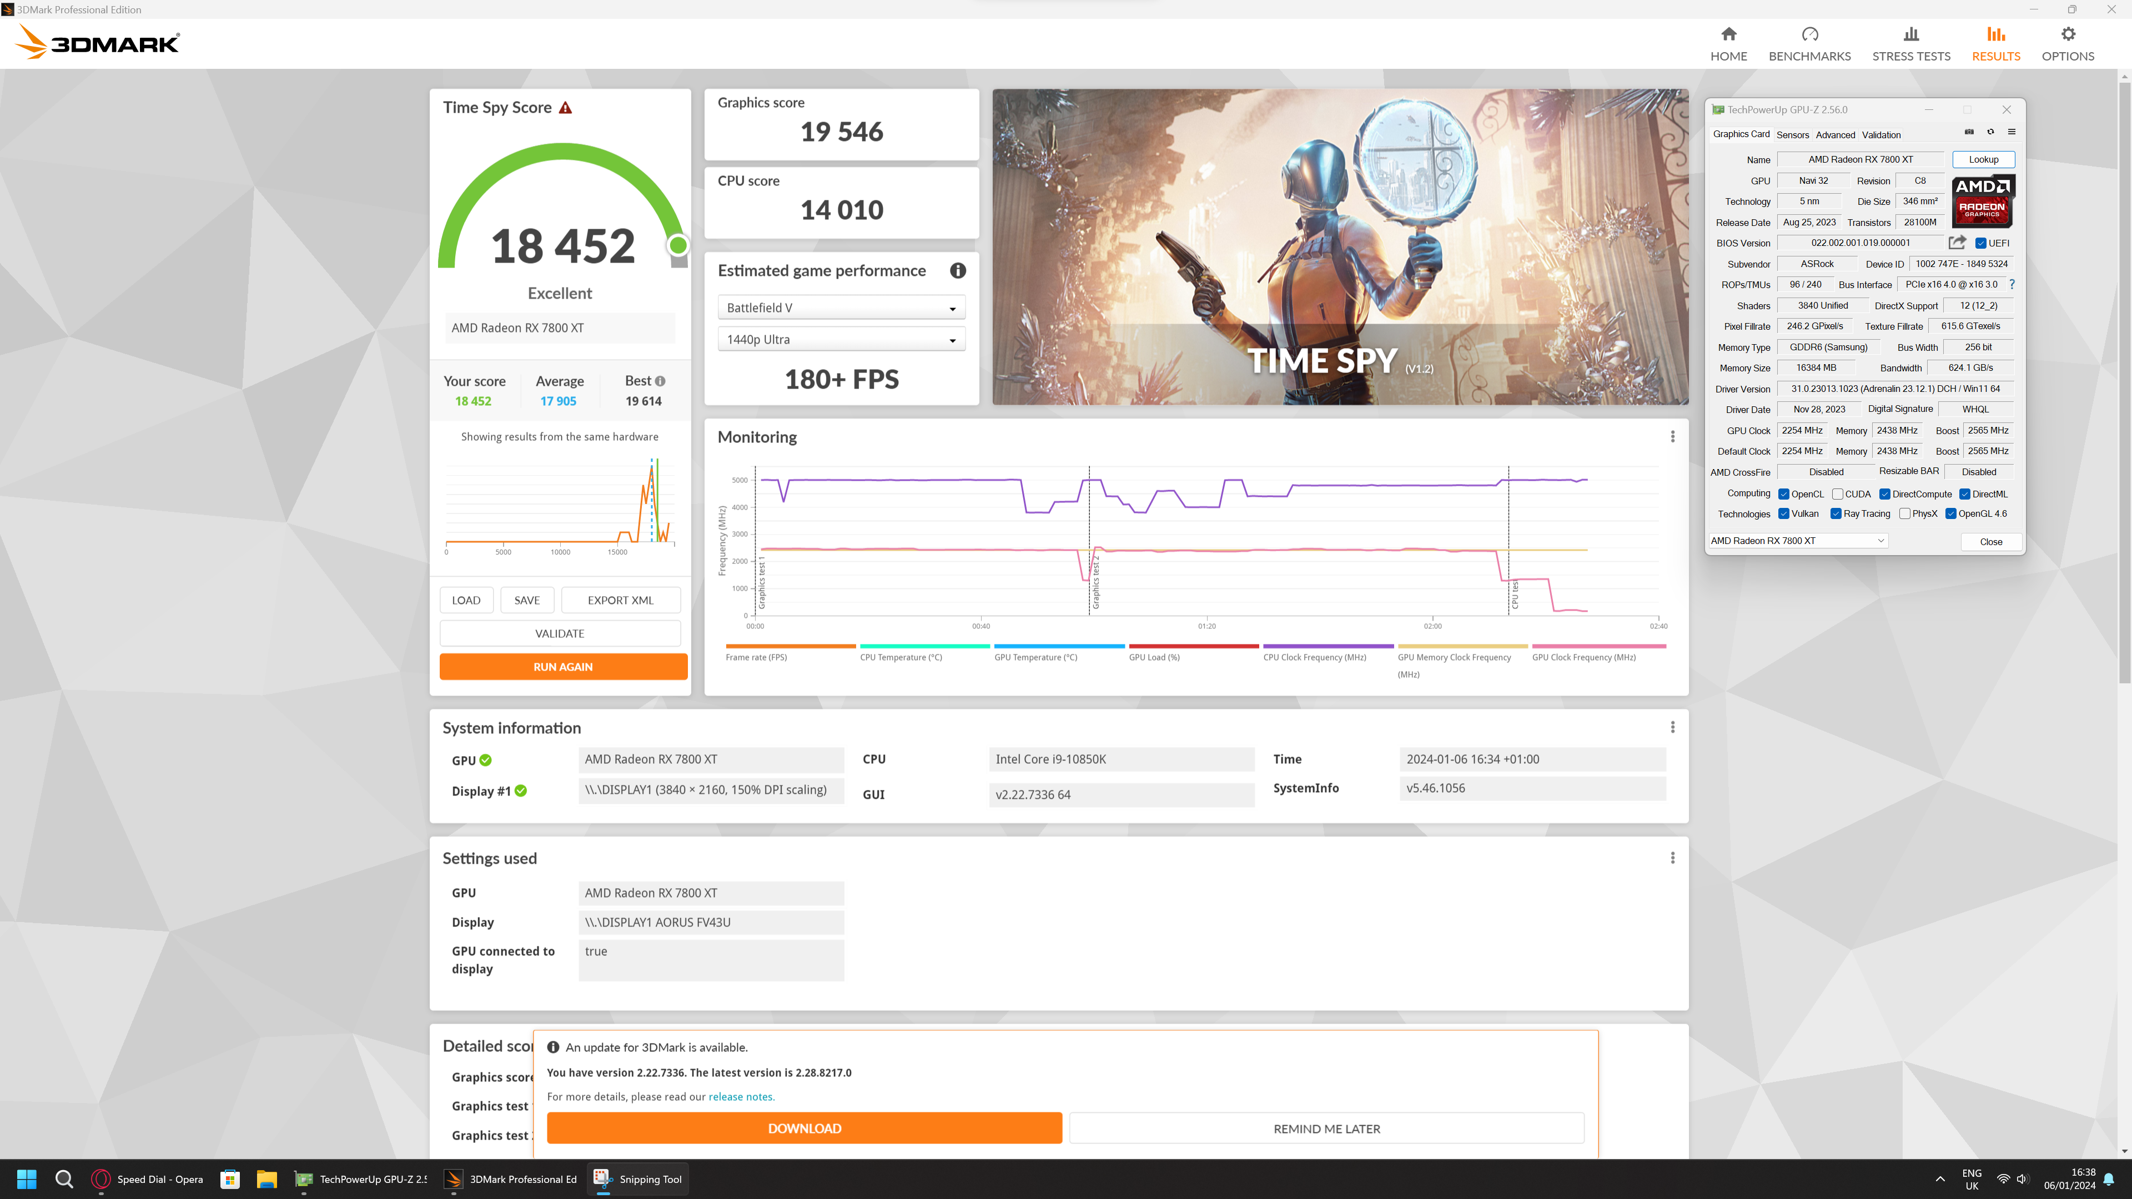Toggle the CUDA checkbox in GPU-Z
This screenshot has height=1199, width=2132.
(x=1837, y=494)
